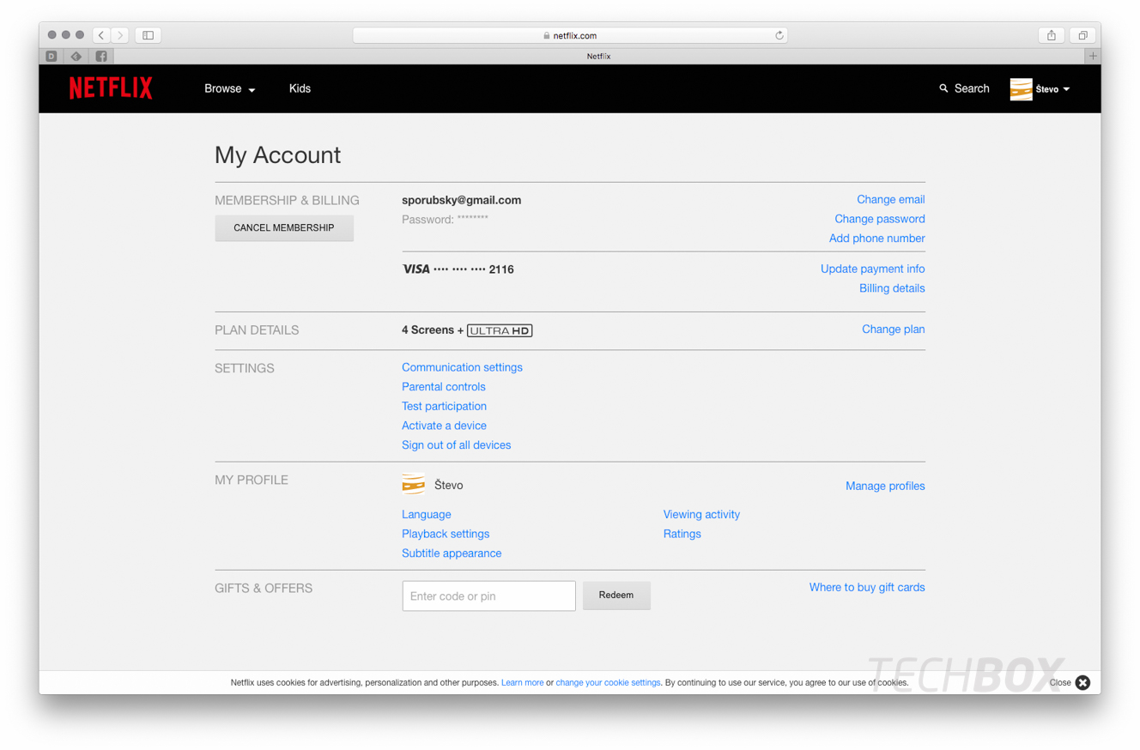Click Sign out of all devices
The height and width of the screenshot is (750, 1140).
(x=456, y=445)
